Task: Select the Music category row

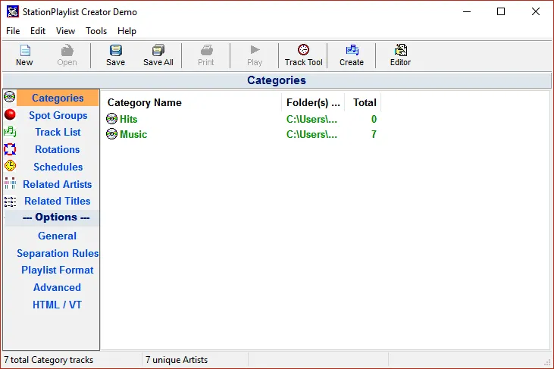Action: 133,135
